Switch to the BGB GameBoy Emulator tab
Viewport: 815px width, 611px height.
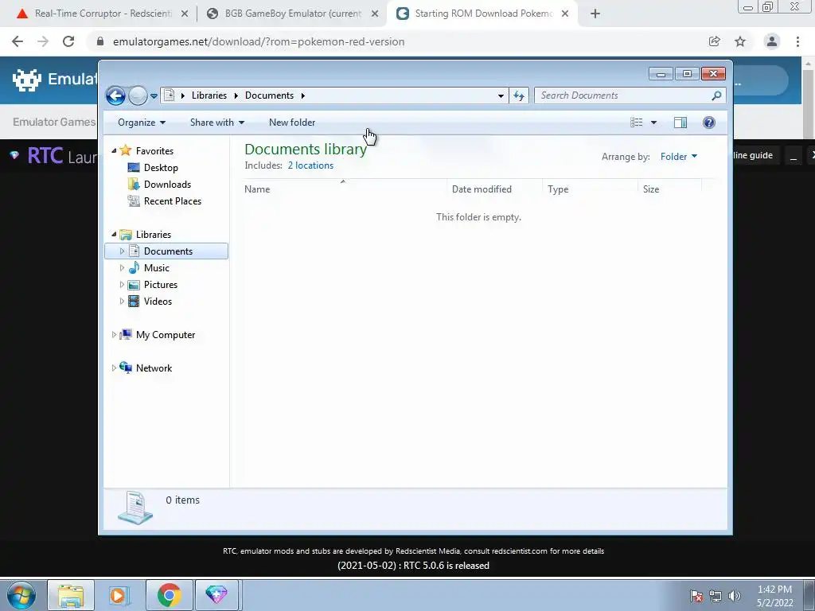point(291,14)
